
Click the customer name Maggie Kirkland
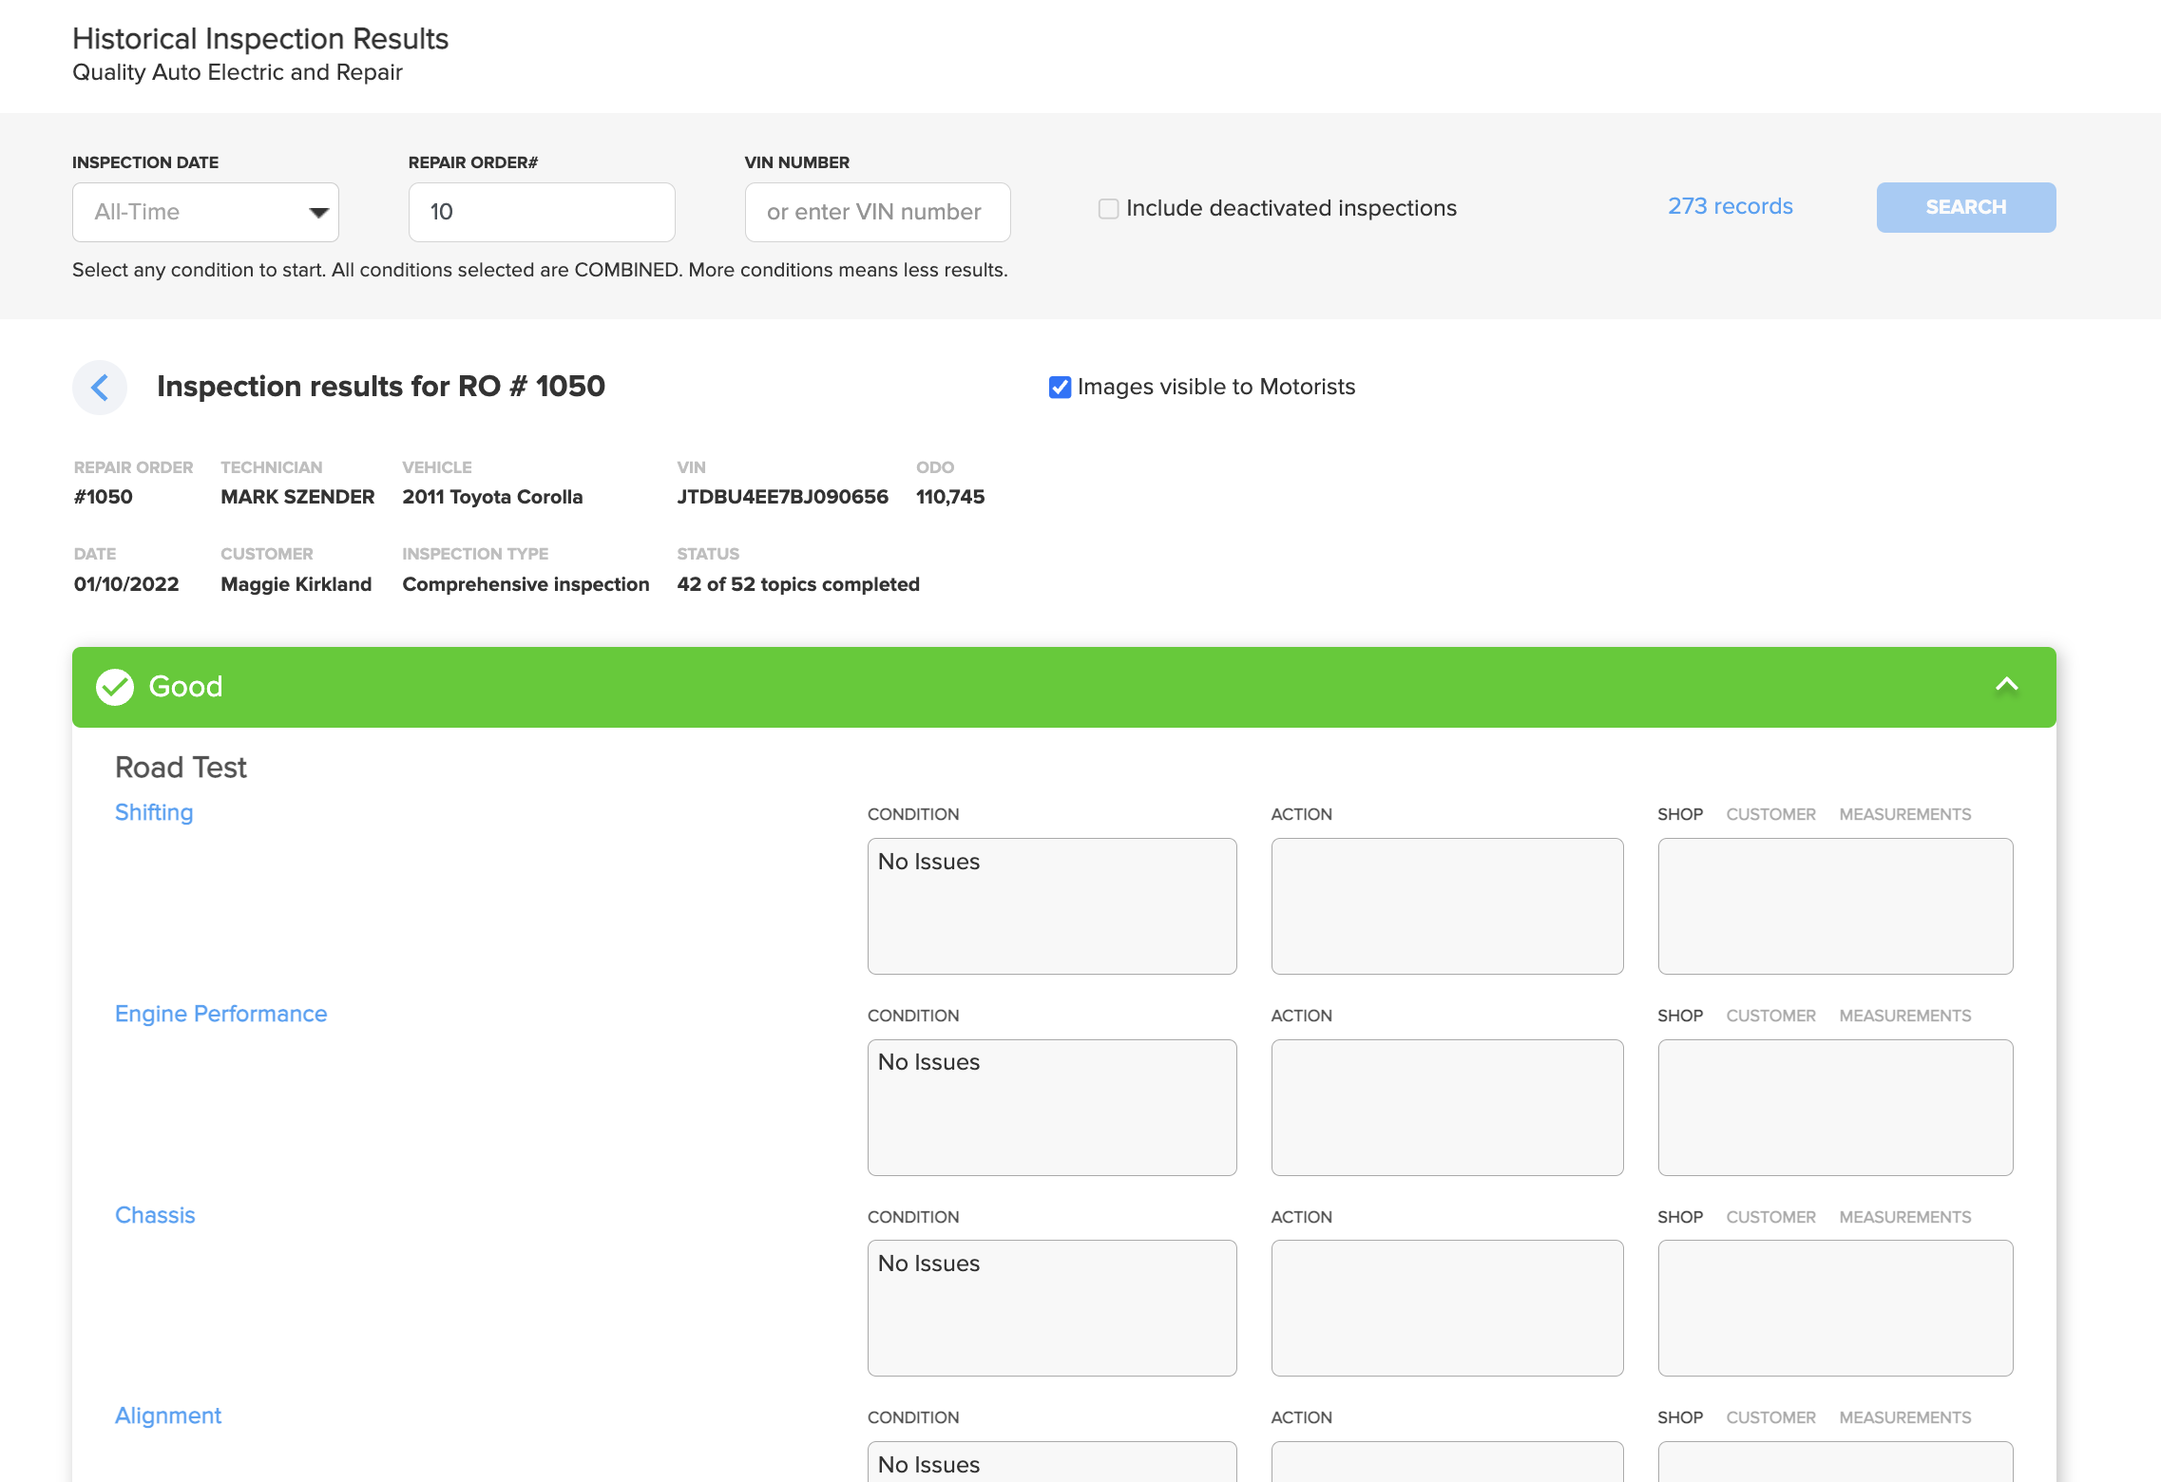click(x=296, y=584)
